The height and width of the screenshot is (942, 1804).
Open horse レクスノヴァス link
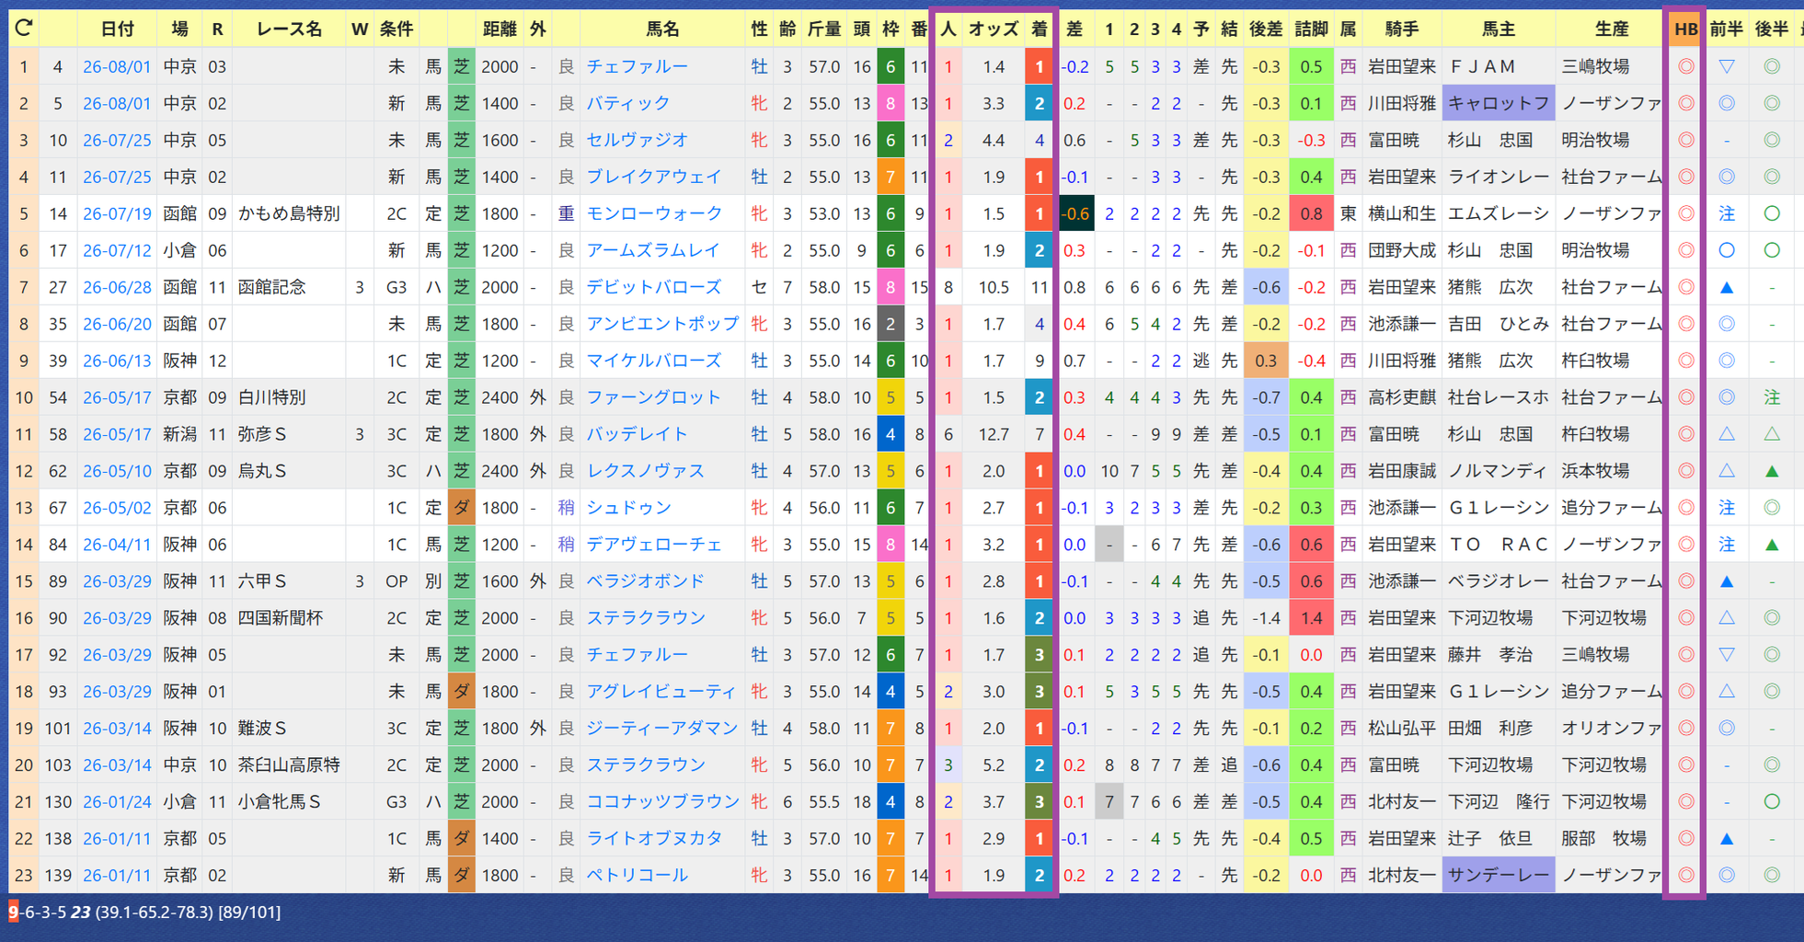(645, 471)
